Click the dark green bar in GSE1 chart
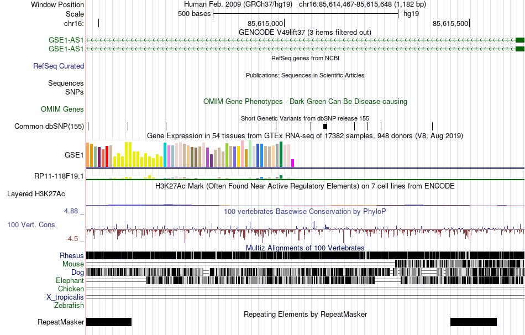Screen dimensions: 525x335 click(281, 154)
